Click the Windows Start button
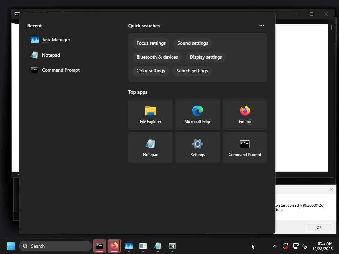This screenshot has width=339, height=254. [x=11, y=246]
